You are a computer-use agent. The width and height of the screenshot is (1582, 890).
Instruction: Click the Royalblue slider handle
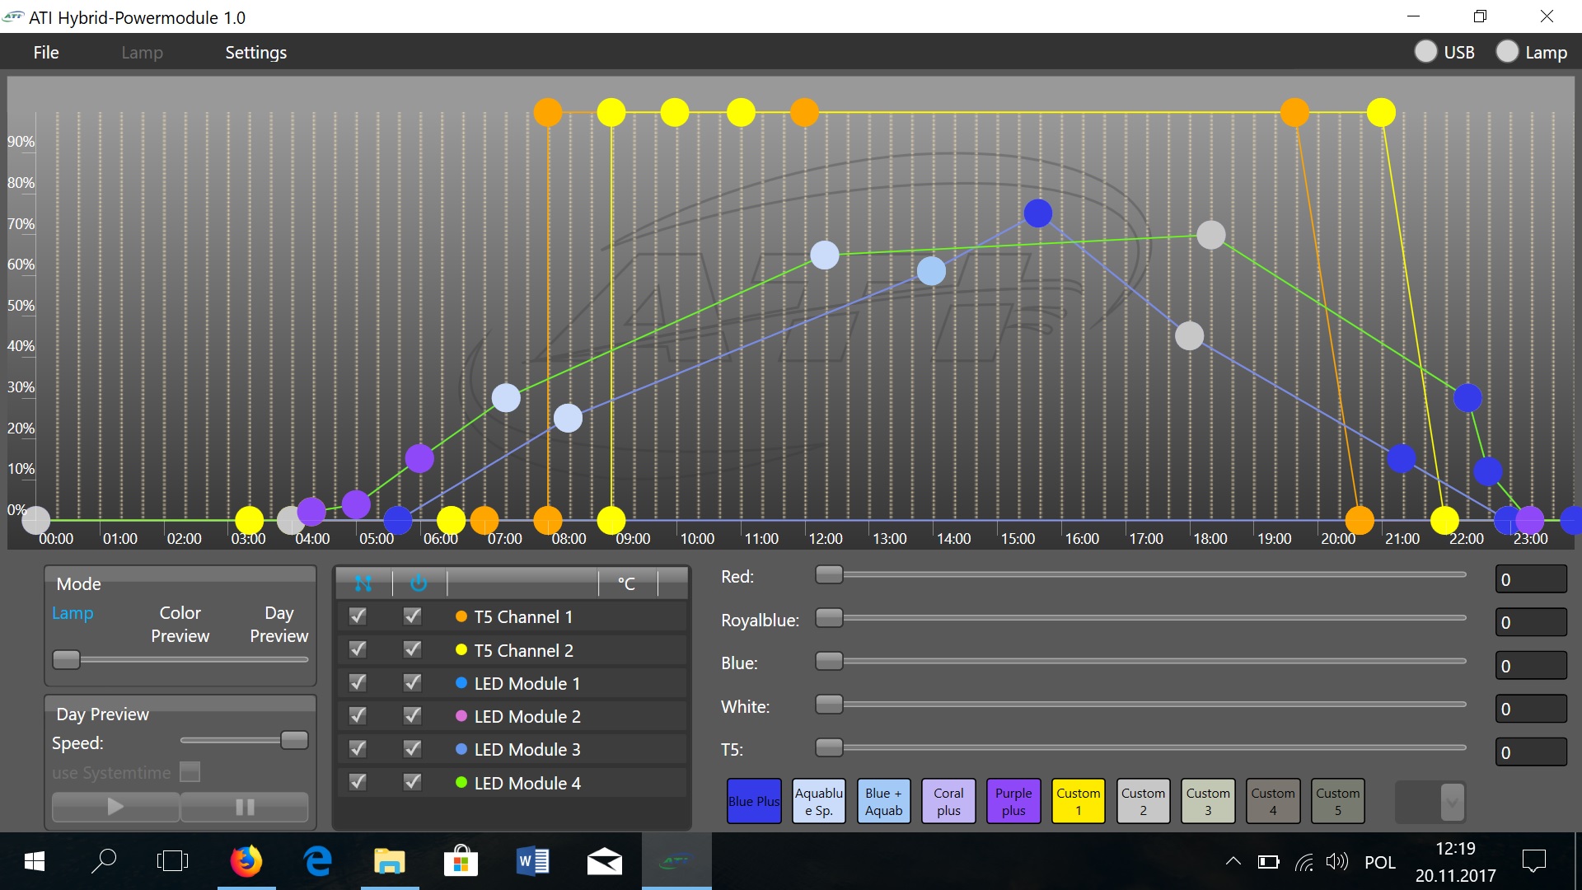(829, 618)
